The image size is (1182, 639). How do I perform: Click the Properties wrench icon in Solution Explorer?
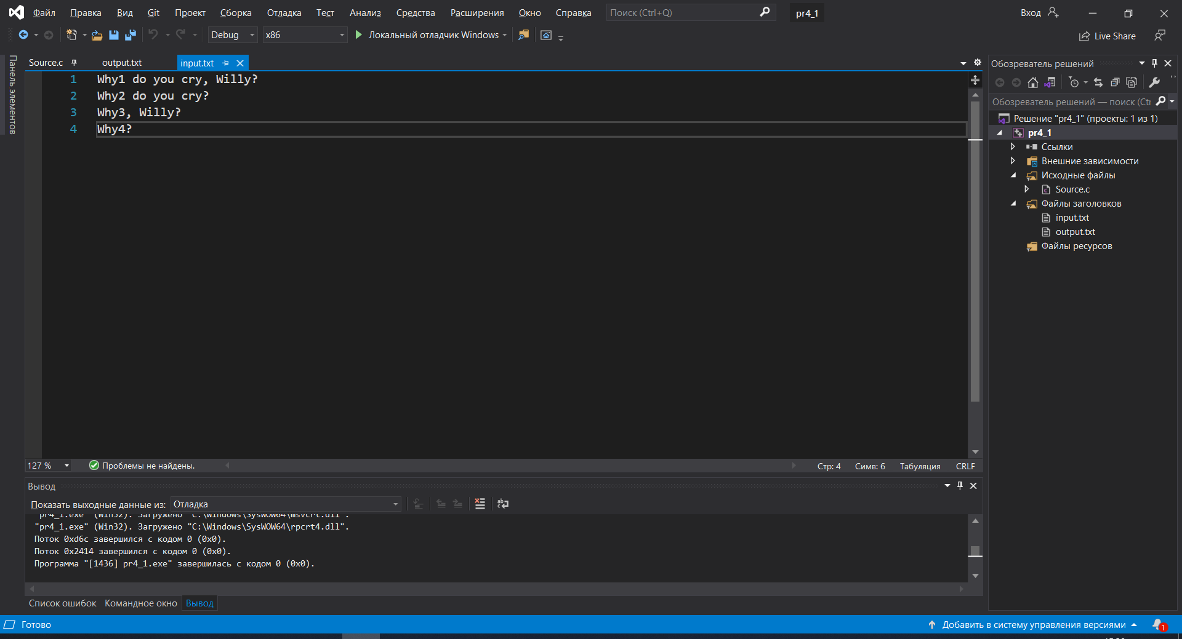[x=1154, y=82]
